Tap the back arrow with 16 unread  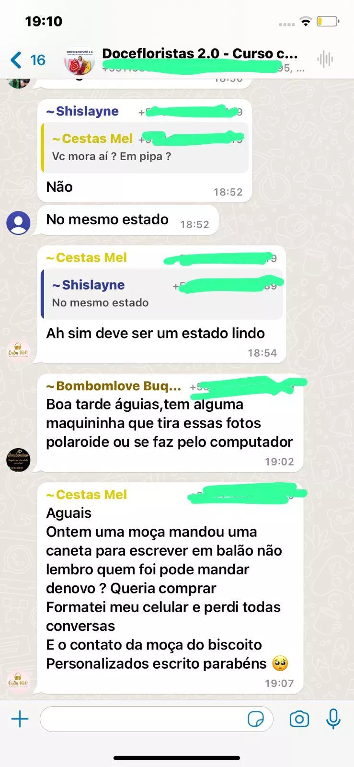27,60
